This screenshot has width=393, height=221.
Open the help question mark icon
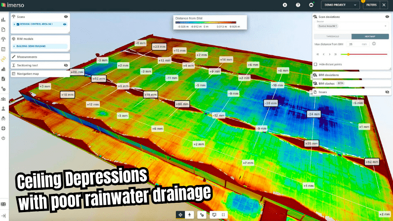298,5
